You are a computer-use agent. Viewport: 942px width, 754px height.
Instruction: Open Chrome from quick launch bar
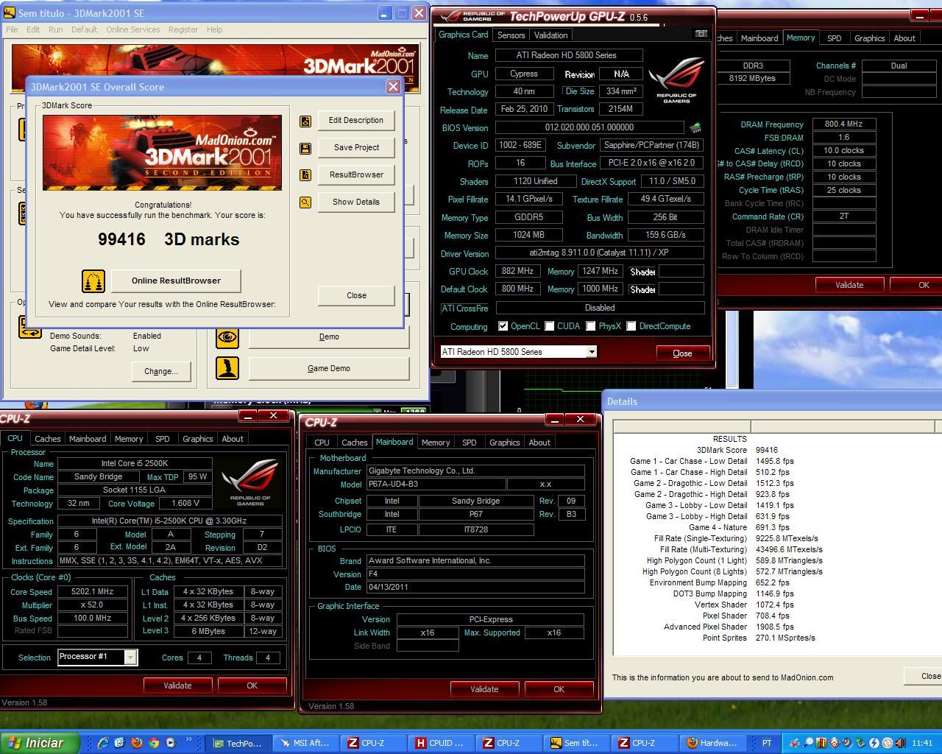coord(154,743)
